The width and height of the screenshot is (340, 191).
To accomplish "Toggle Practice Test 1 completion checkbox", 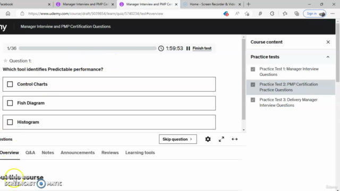I will click(253, 69).
